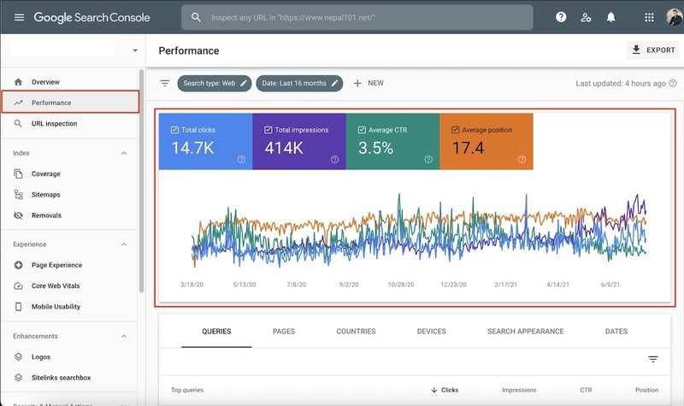Toggle the Average position checkbox
This screenshot has height=406, width=684.
(456, 130)
